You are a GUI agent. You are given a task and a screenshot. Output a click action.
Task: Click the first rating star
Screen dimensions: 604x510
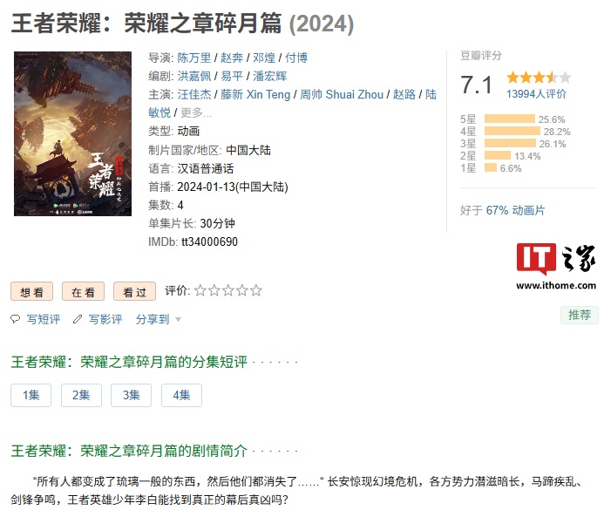click(200, 290)
